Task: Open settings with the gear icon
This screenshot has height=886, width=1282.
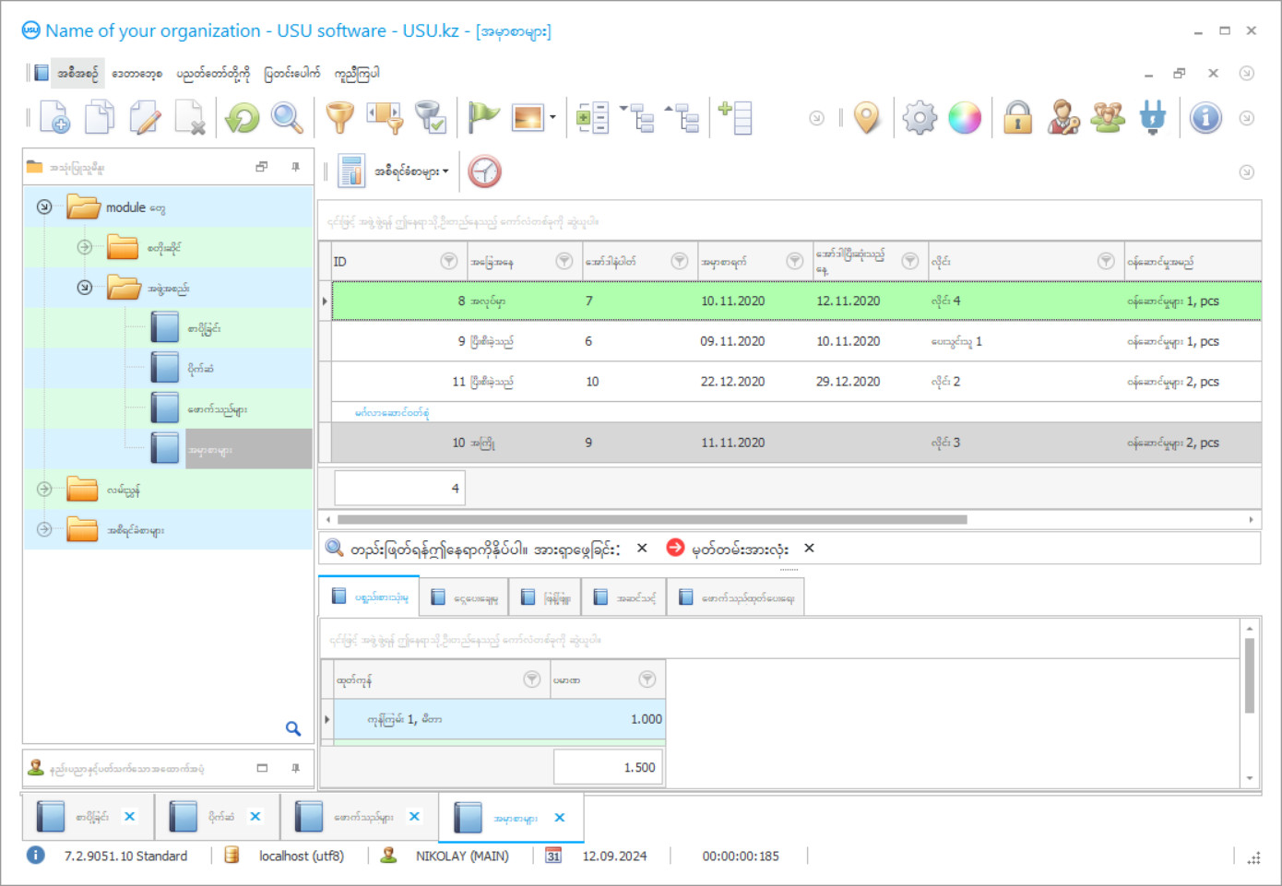Action: click(920, 117)
